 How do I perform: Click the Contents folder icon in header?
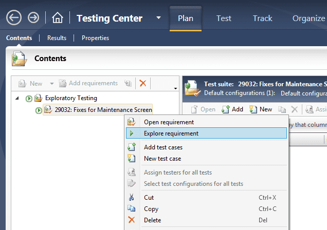20,59
